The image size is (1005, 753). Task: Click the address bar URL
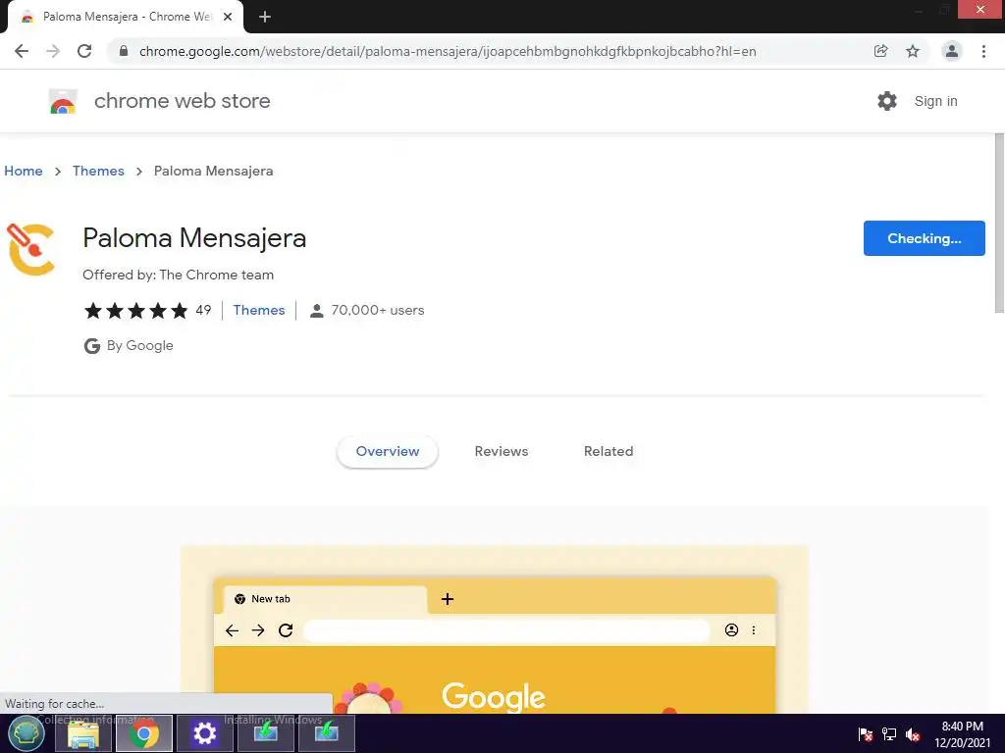click(448, 51)
